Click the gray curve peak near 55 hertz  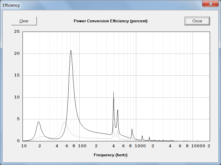(64, 122)
